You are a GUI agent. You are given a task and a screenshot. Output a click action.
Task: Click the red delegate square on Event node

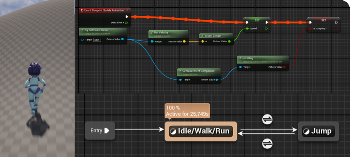pyautogui.click(x=128, y=10)
